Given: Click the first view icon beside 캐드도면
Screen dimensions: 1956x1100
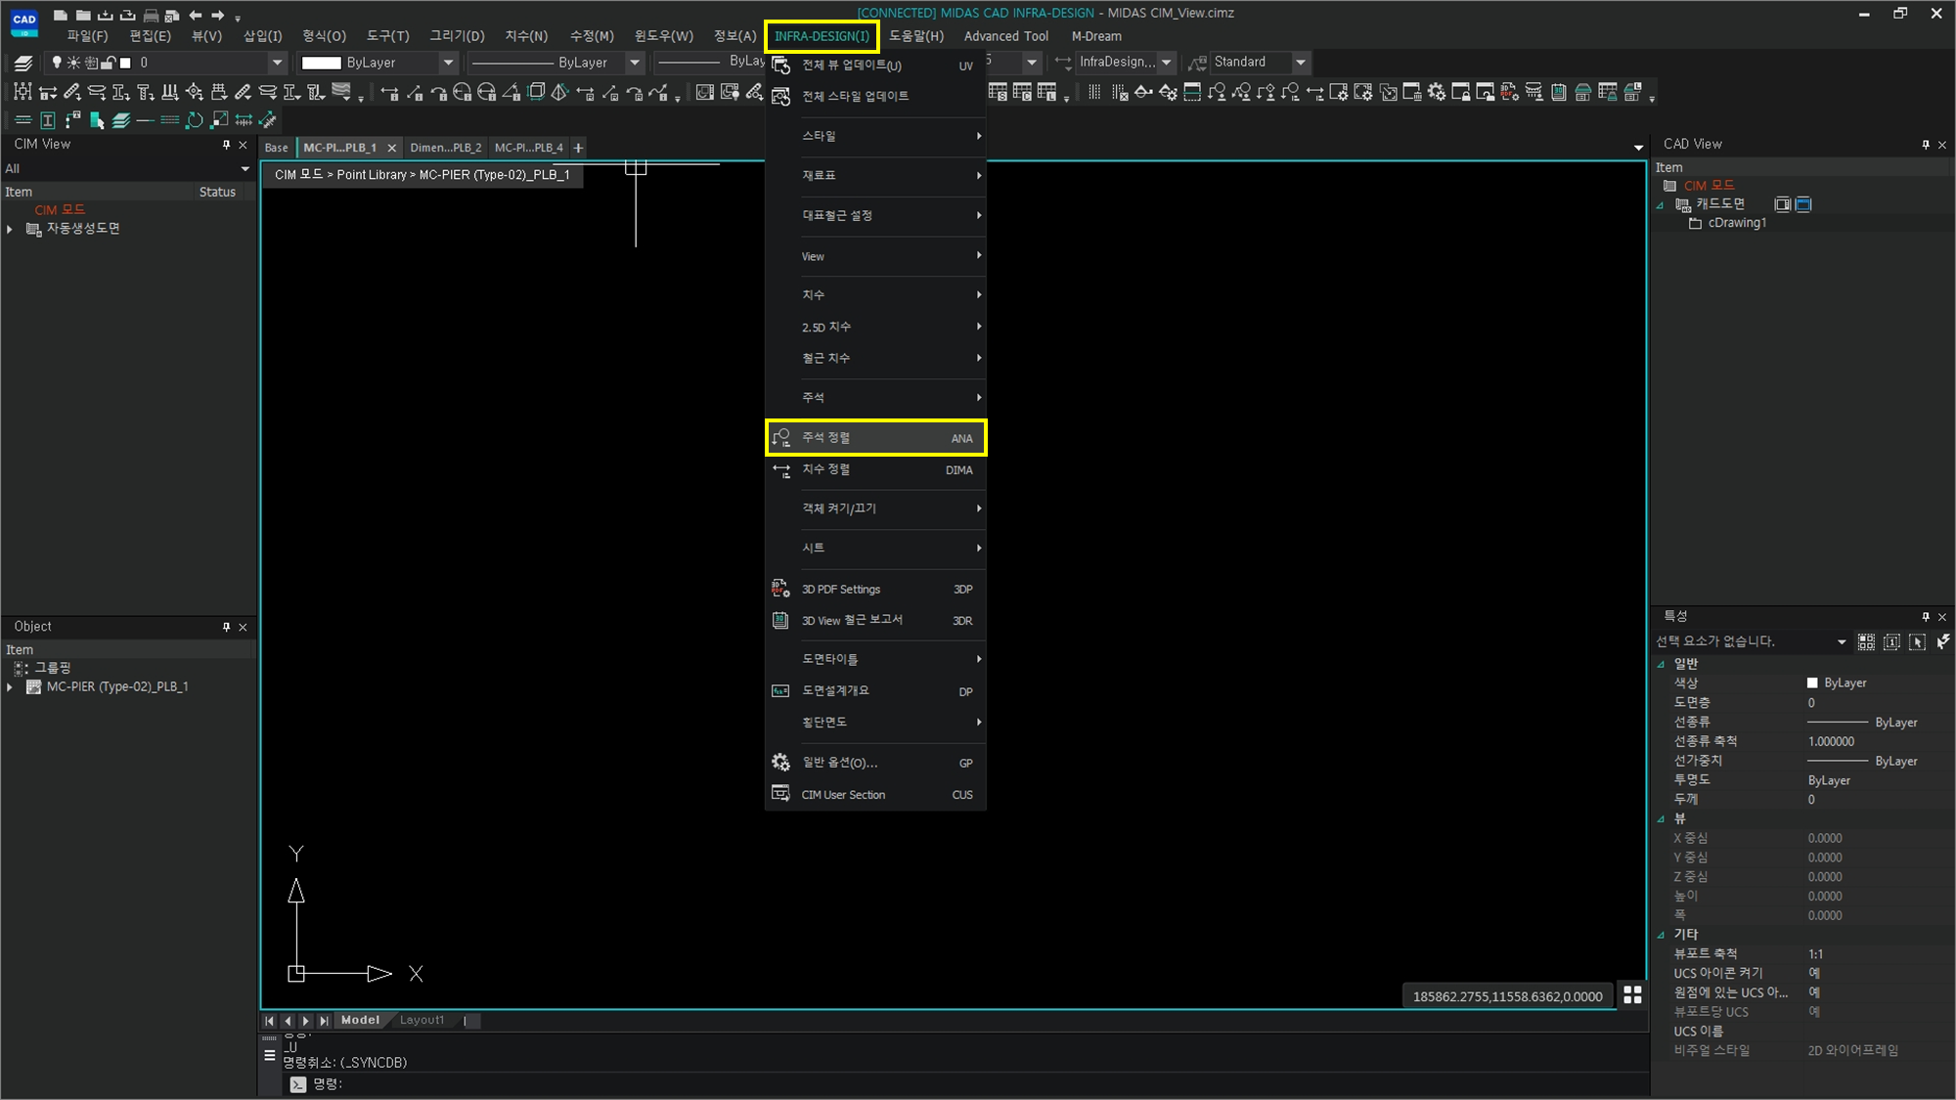Looking at the screenshot, I should click(x=1782, y=204).
